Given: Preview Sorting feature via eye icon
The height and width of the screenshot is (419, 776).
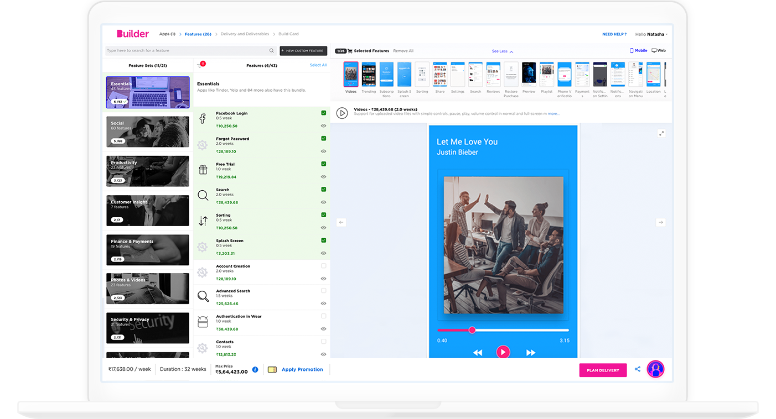Looking at the screenshot, I should click(324, 228).
